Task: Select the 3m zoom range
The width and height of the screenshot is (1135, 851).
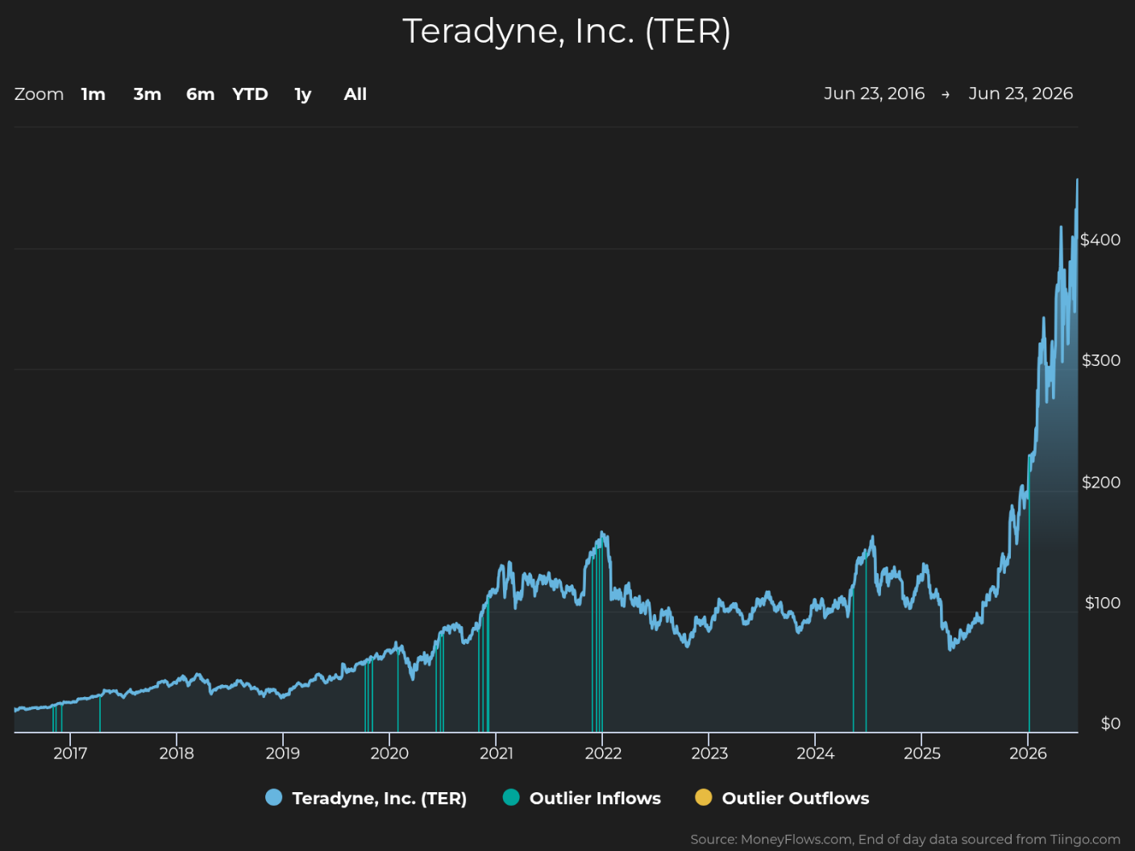Action: pyautogui.click(x=148, y=94)
